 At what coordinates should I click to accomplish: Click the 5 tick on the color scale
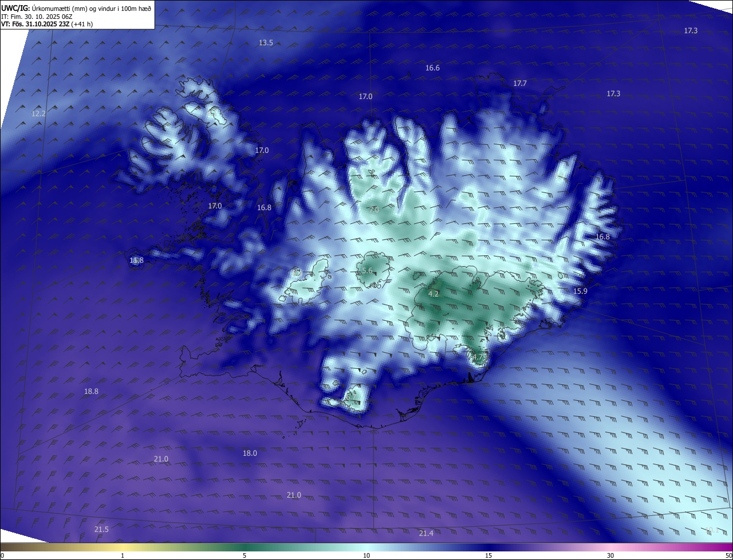tap(245, 555)
